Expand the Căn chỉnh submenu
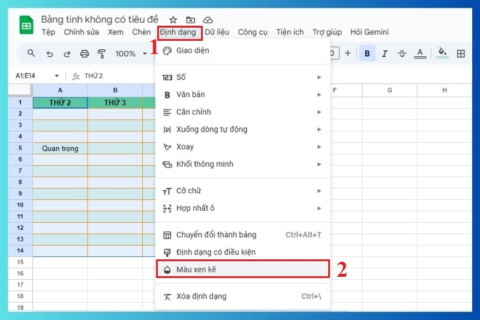The height and width of the screenshot is (320, 480). point(243,112)
